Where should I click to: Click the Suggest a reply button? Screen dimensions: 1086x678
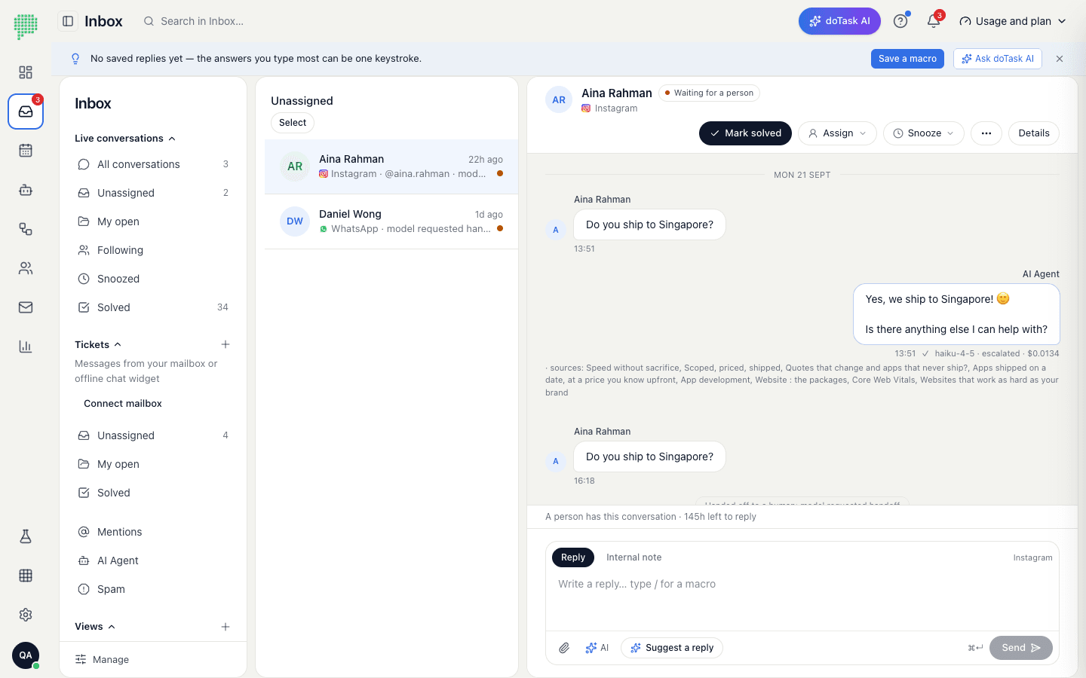click(x=672, y=648)
